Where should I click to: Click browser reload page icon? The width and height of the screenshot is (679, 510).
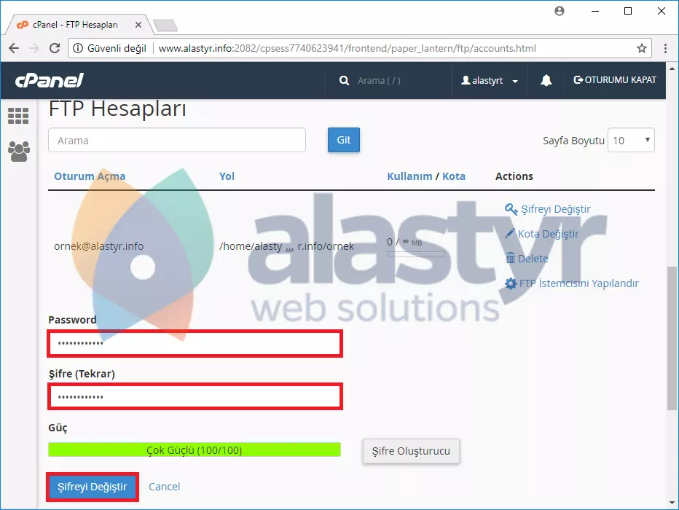coord(55,49)
